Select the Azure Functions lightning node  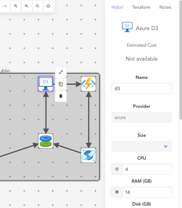[x=89, y=84]
